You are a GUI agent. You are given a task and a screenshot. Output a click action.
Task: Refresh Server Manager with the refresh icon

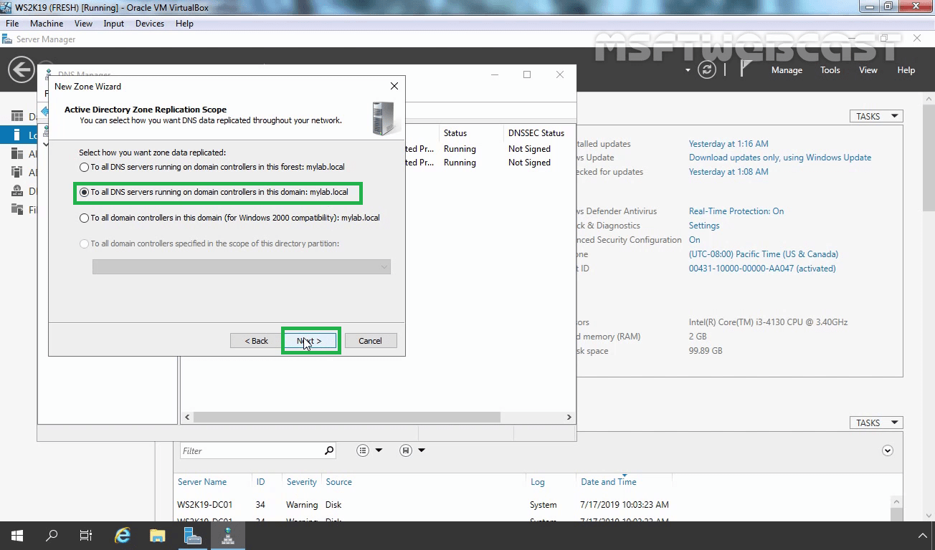(x=707, y=69)
